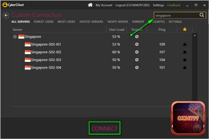Favourite Singapore-S02-I04 with its star

tap(185, 67)
